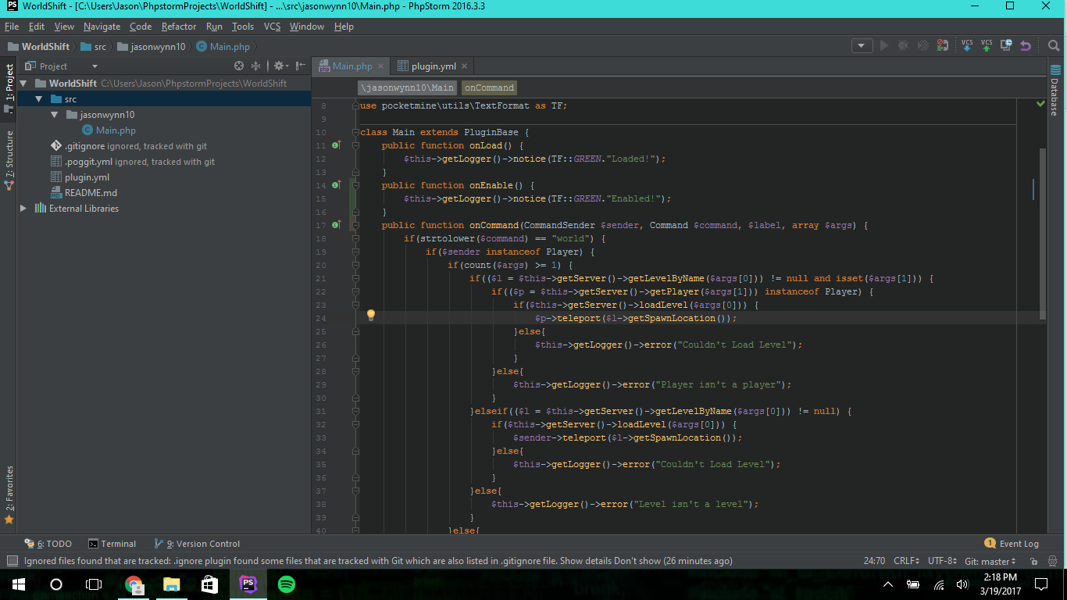This screenshot has width=1067, height=600.
Task: Collapse the WorldShift root folder
Action: pyautogui.click(x=23, y=84)
